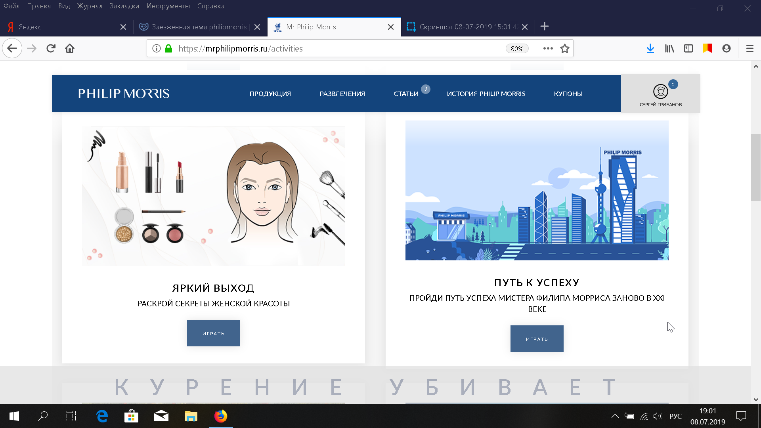The image size is (761, 428).
Task: Click the profile notification badge showing 5
Action: [x=673, y=84]
